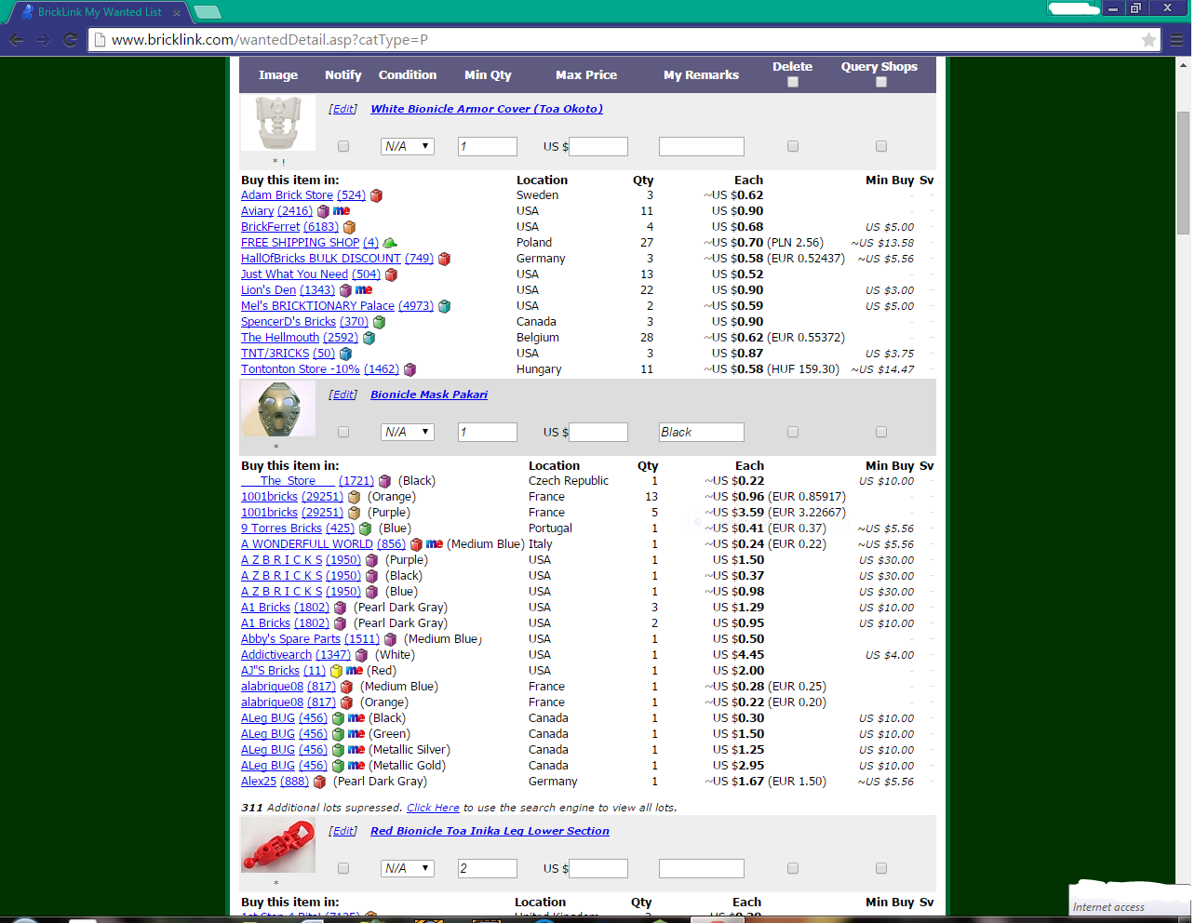Click the store icon beside Just What You Need
1195x923 pixels.
coord(392,274)
